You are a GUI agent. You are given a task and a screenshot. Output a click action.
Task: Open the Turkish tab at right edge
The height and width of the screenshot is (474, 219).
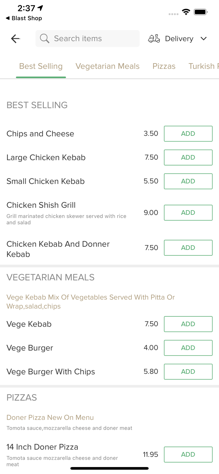(204, 66)
